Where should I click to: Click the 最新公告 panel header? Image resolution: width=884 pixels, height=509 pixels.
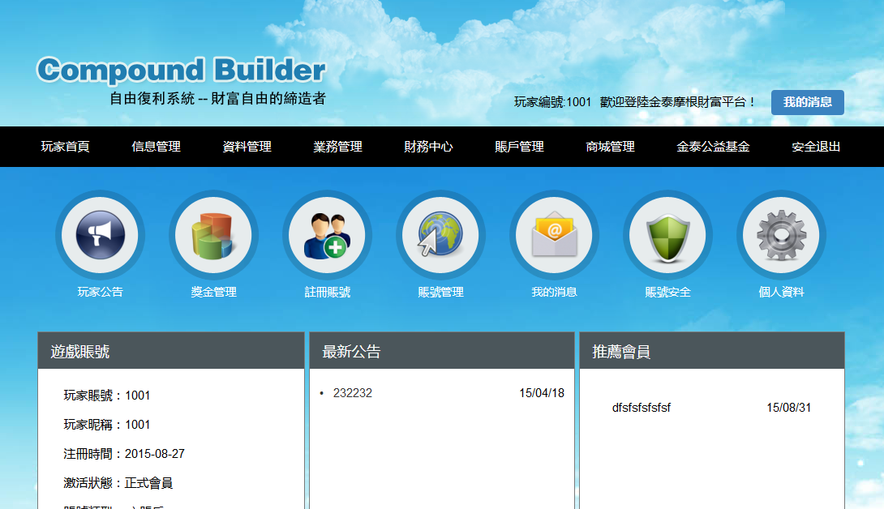tap(442, 351)
